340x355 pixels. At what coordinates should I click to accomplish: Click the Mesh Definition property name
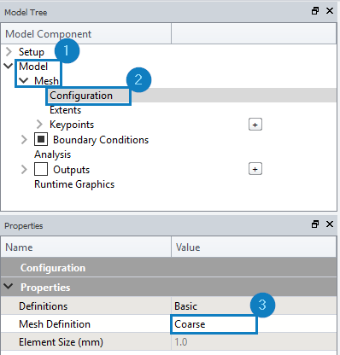55,324
